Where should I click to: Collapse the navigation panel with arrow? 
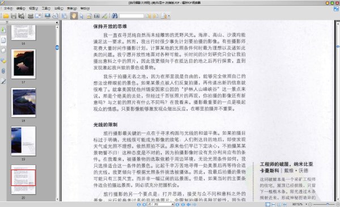tap(57, 23)
